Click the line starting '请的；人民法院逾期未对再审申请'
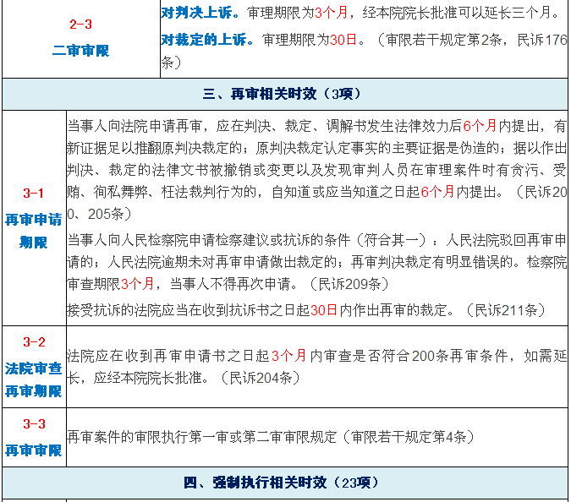Viewport: 571px width, 502px height. coord(317,261)
